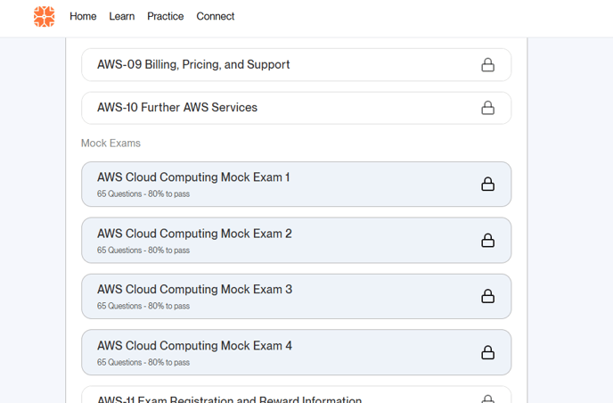613x403 pixels.
Task: Open AWS-11 Exam Registration and Reward Information
Action: click(x=229, y=398)
